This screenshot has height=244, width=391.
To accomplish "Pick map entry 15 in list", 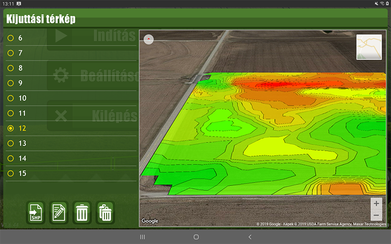I will tap(11, 174).
